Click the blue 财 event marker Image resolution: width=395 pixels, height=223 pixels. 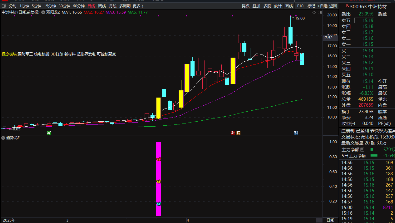(296, 133)
